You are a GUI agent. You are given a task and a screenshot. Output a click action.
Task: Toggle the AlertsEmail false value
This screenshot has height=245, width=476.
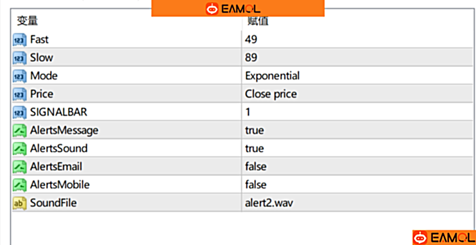pyautogui.click(x=256, y=167)
